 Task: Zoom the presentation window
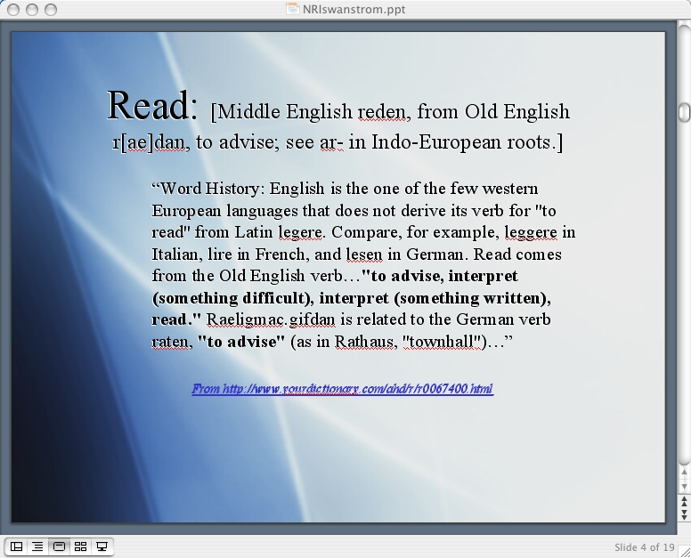click(51, 10)
